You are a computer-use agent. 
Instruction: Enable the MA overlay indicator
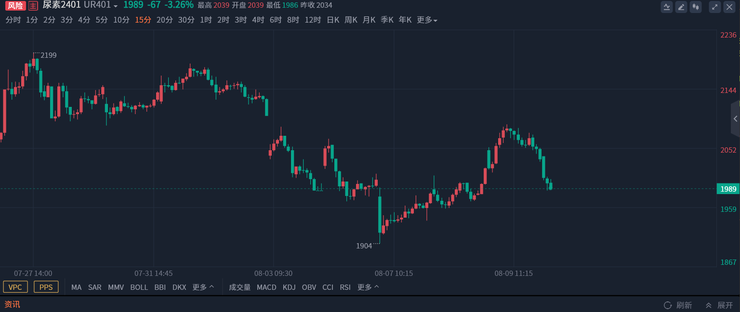point(77,287)
